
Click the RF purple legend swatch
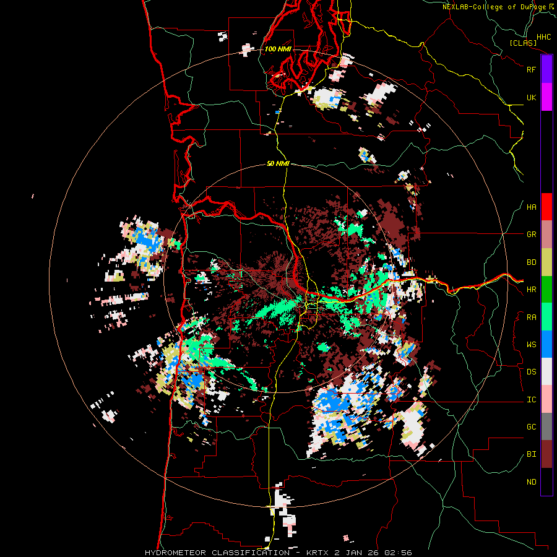click(x=546, y=69)
